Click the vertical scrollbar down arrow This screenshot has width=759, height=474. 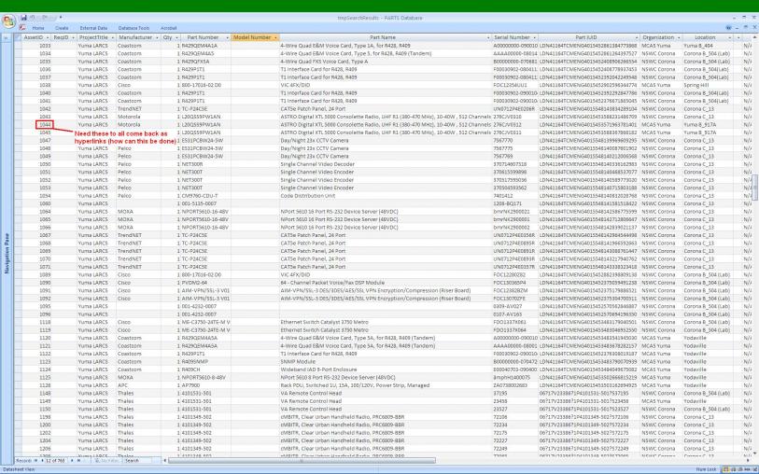[x=754, y=454]
